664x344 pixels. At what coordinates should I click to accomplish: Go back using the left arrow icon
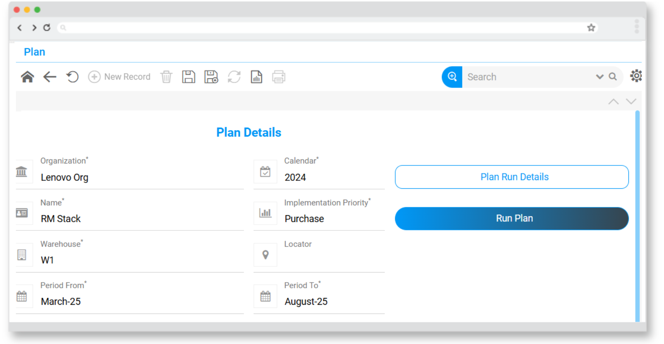[x=50, y=77]
